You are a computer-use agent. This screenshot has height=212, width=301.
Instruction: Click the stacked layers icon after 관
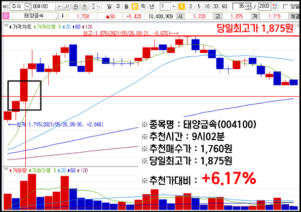click(x=85, y=7)
